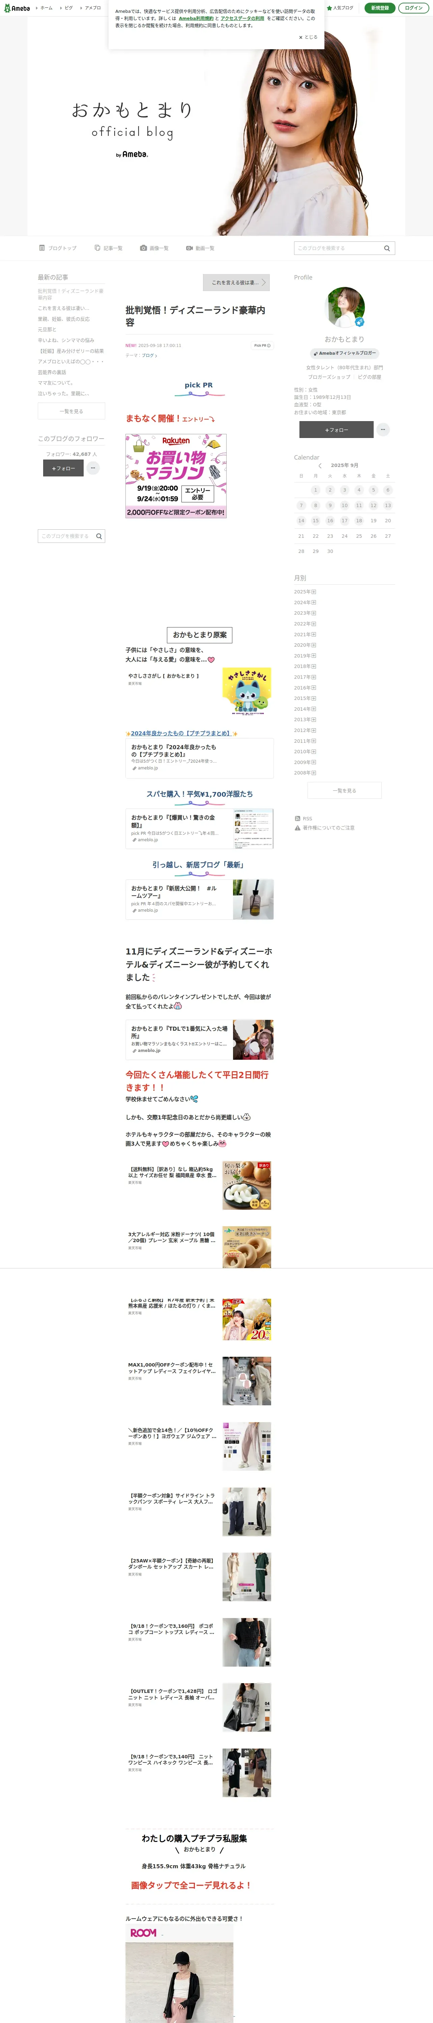Viewport: 433px width, 2023px height.
Task: Click the ログイン button
Action: [x=413, y=8]
